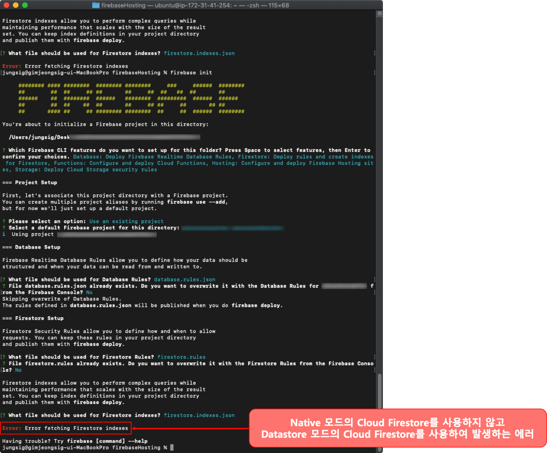Click "Firestore Security Rules allow you to define" line
This screenshot has height=453, width=547.
click(x=109, y=331)
